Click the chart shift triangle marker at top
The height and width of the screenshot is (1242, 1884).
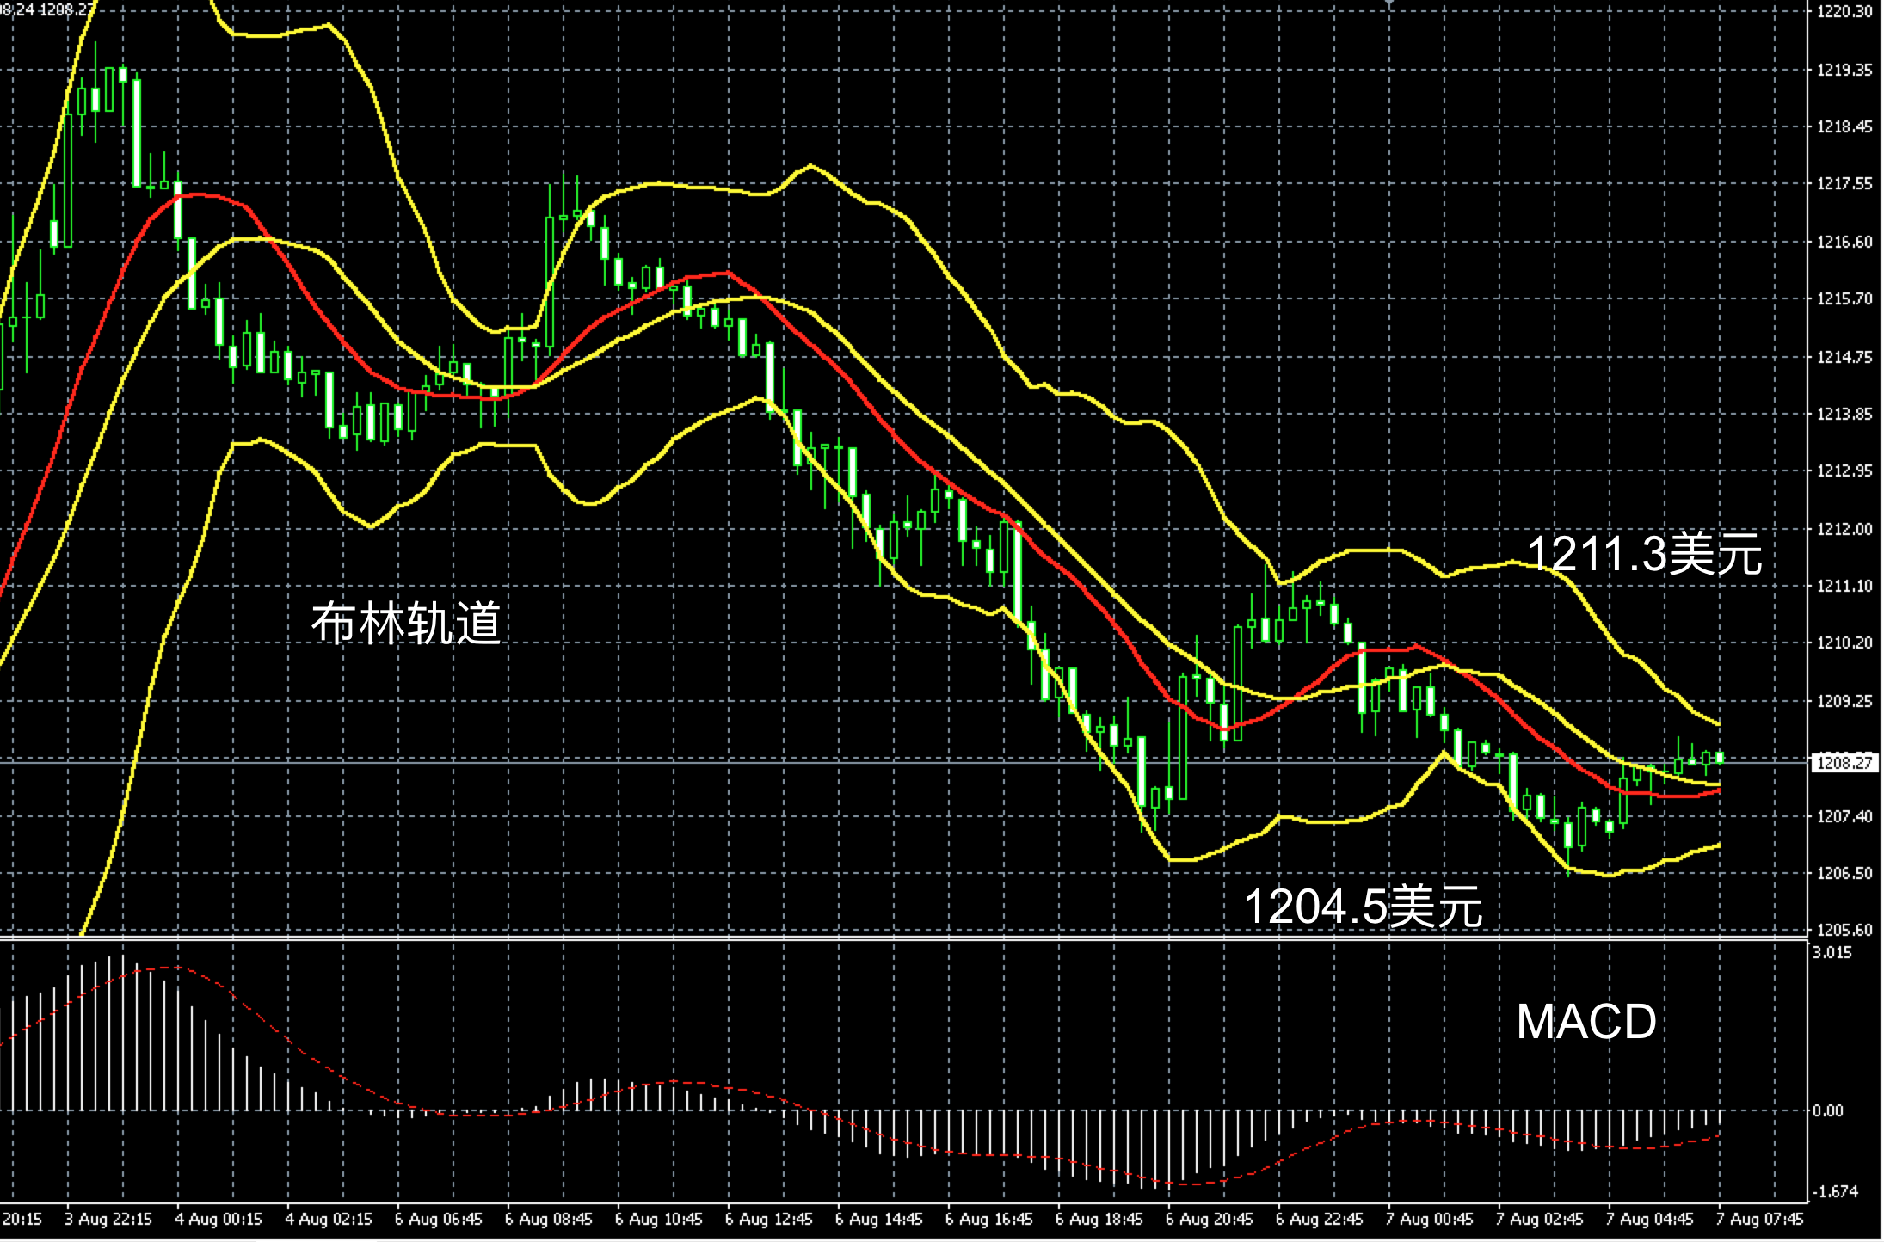click(x=1388, y=4)
